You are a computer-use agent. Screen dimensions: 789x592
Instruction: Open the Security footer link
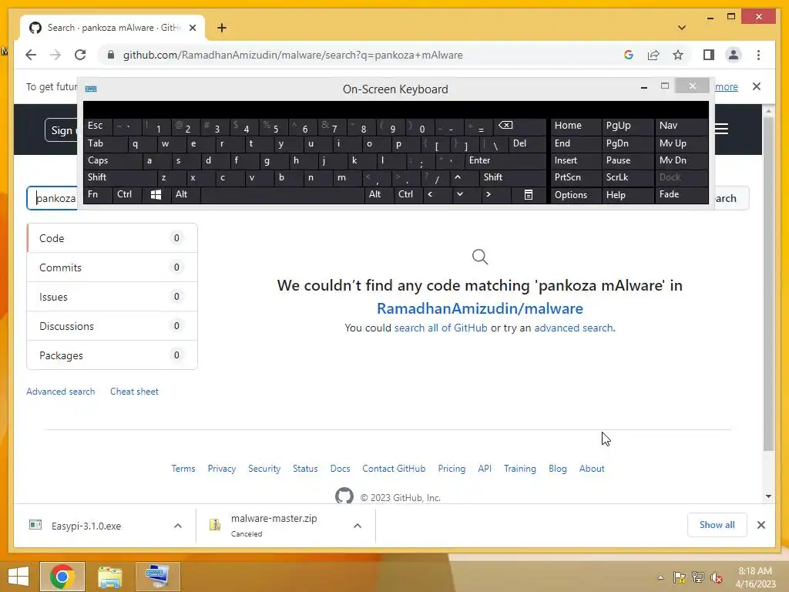[264, 469]
